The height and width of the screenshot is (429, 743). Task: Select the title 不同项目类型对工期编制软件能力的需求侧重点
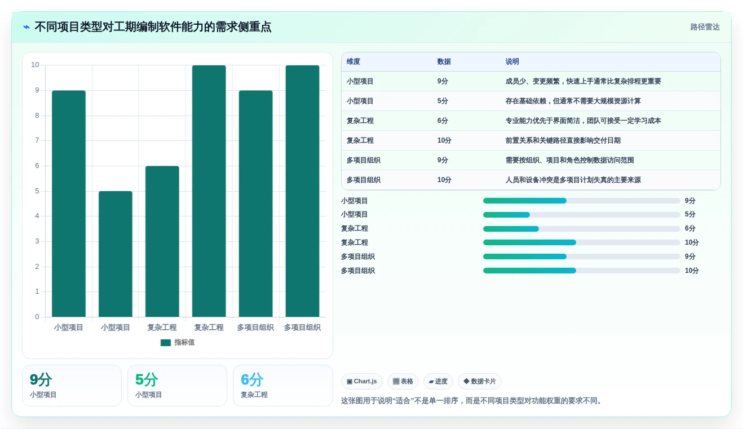point(153,27)
